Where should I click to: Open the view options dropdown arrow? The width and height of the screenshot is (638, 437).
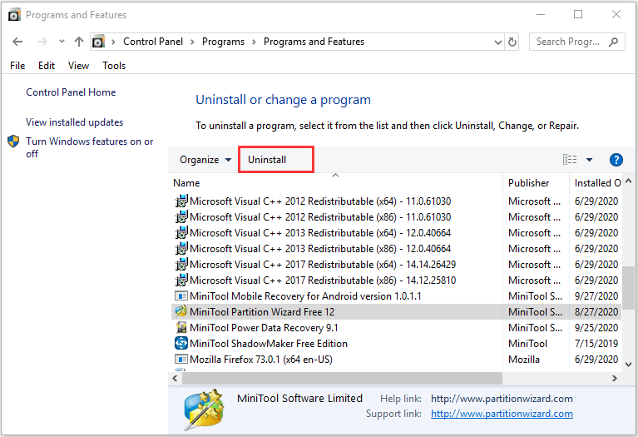point(589,160)
